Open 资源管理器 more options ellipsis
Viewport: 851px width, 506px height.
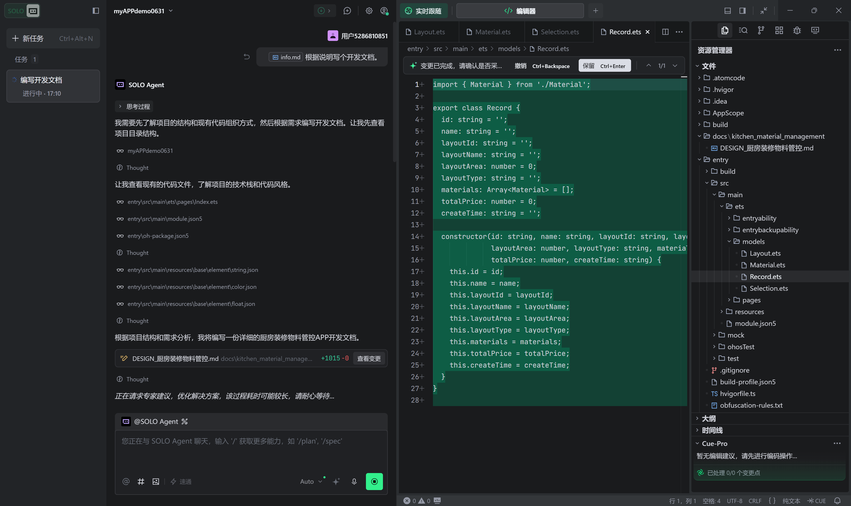837,50
